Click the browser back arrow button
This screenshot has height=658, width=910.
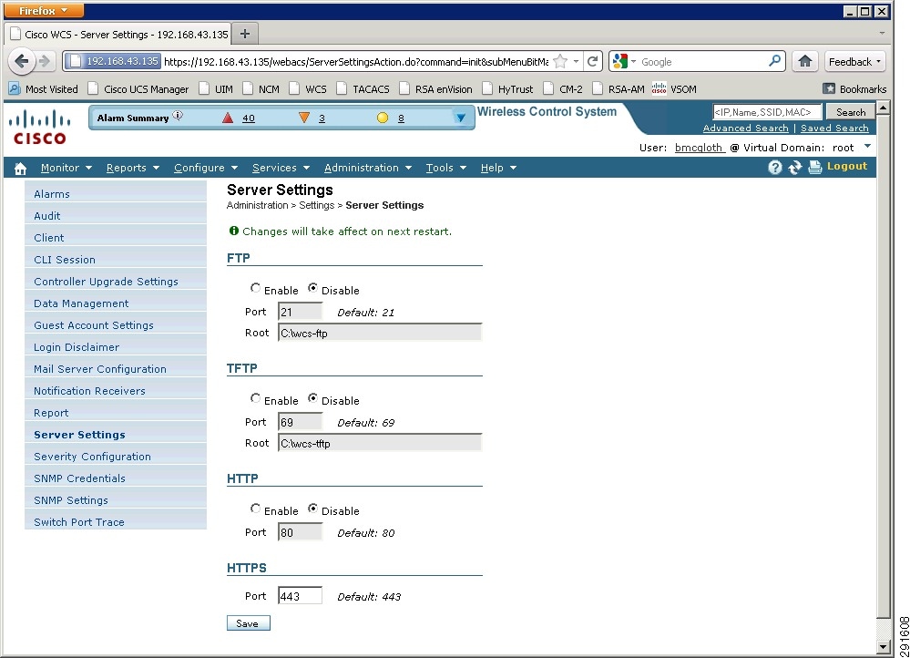(x=21, y=61)
